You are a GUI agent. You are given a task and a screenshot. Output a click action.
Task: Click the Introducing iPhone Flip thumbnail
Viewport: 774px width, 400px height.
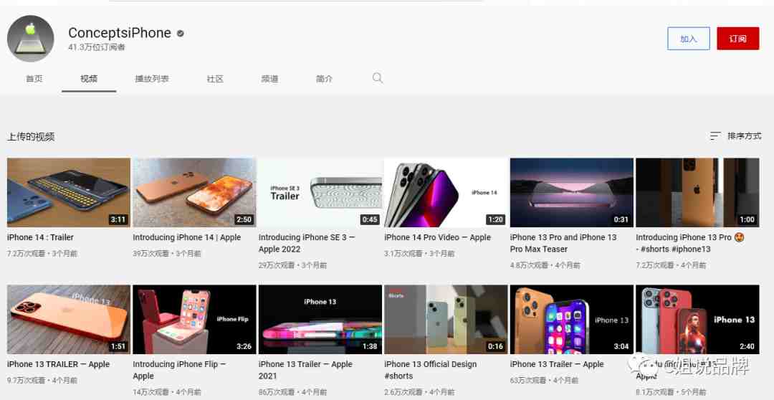tap(194, 320)
